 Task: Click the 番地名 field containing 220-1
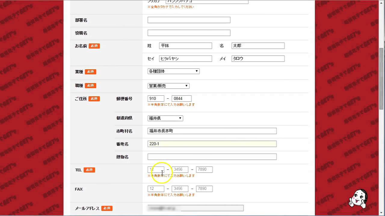click(212, 144)
